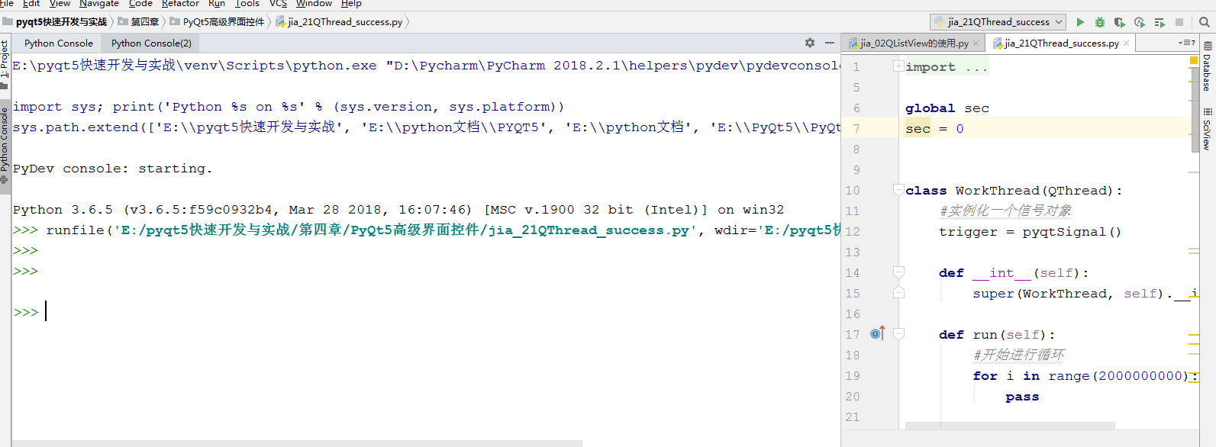Image resolution: width=1216 pixels, height=447 pixels.
Task: Open Search Everywhere magnifier icon
Action: coord(1205,22)
